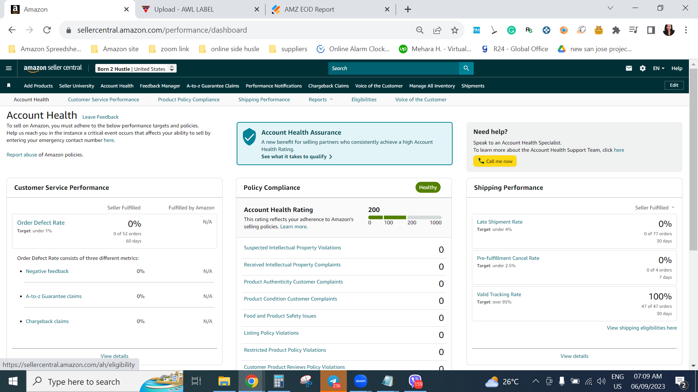Expand the Seller Fulfilled shipping dropdown
The image size is (698, 392).
point(655,208)
